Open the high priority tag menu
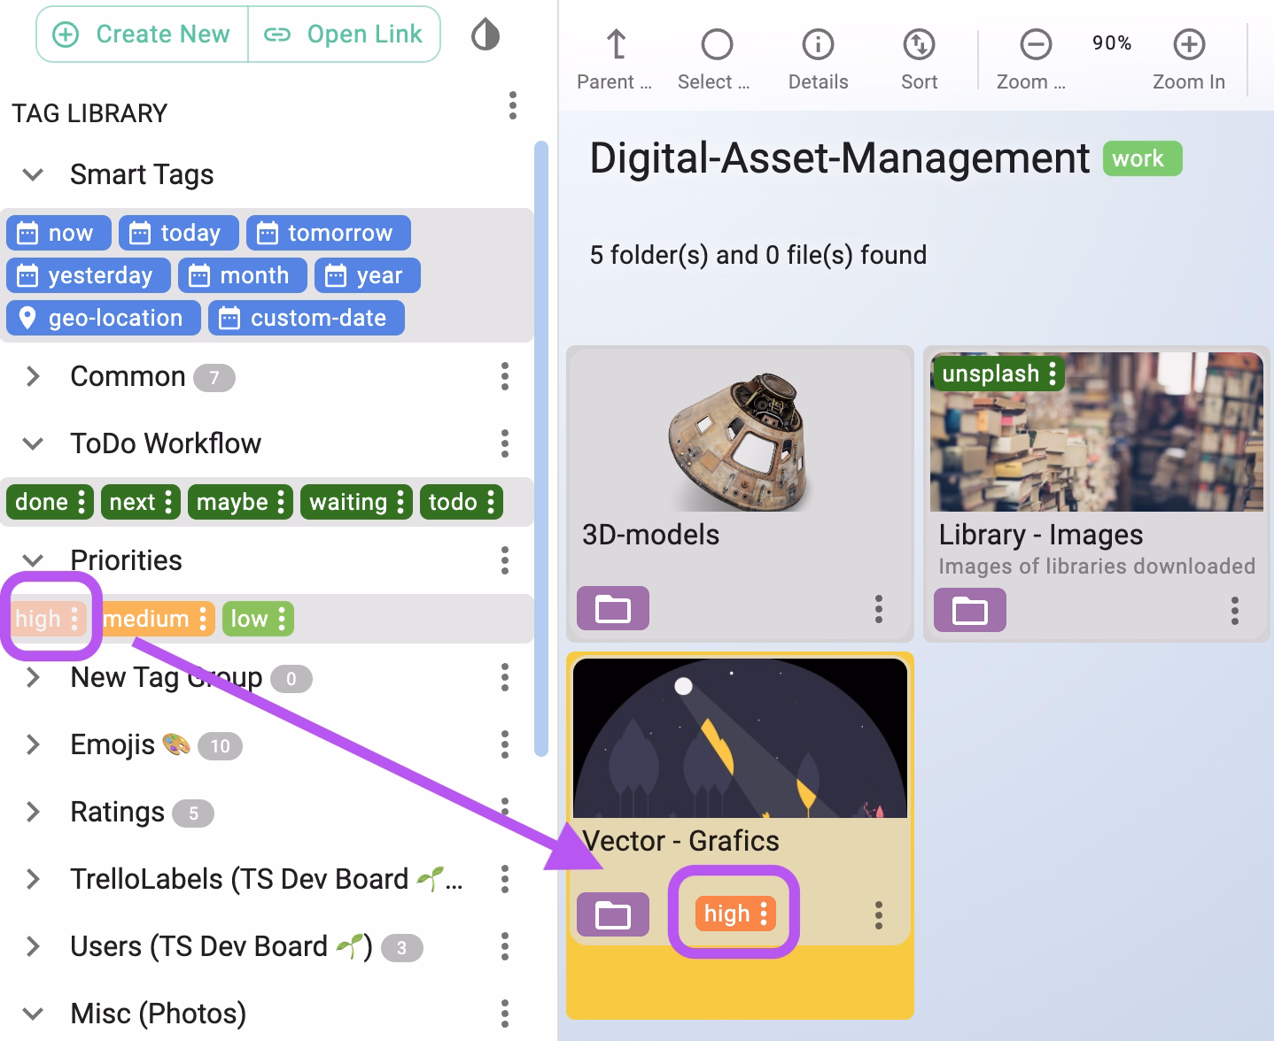The height and width of the screenshot is (1041, 1274). coord(75,618)
